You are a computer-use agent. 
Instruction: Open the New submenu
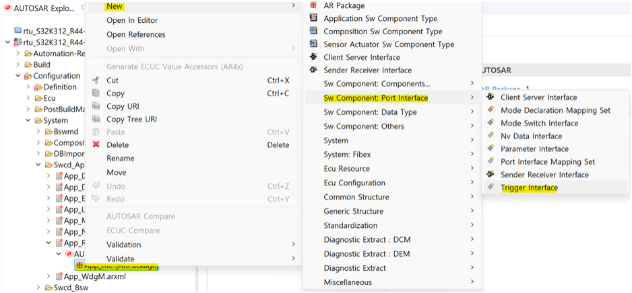pos(194,6)
